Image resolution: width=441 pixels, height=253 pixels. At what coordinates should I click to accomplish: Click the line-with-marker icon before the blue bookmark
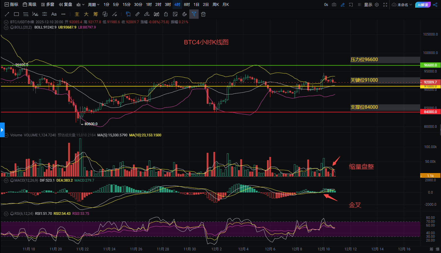pos(115,14)
